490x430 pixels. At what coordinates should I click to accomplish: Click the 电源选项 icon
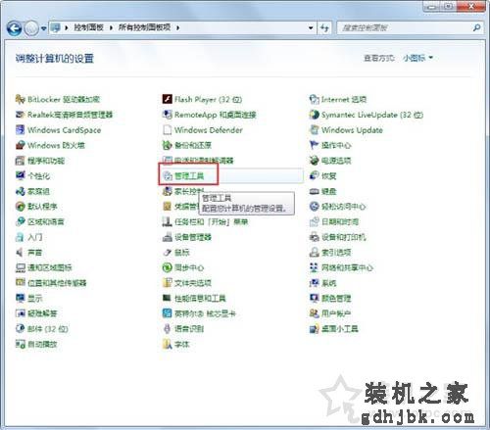[314, 161]
